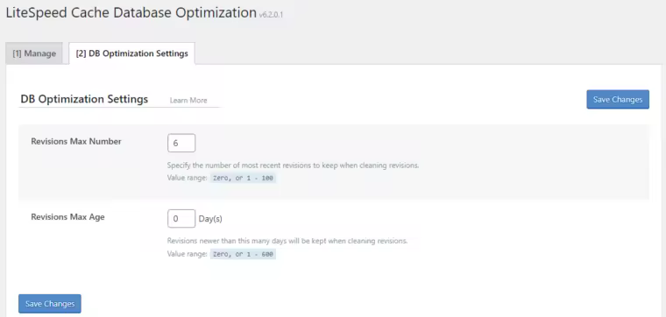Click the Revisions Max Number label
This screenshot has height=317, width=666.
click(x=76, y=142)
